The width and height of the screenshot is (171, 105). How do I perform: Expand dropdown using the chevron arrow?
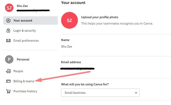(136, 93)
